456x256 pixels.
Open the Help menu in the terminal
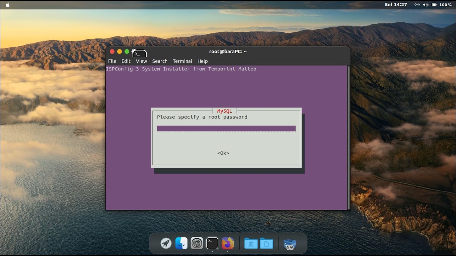tap(202, 61)
